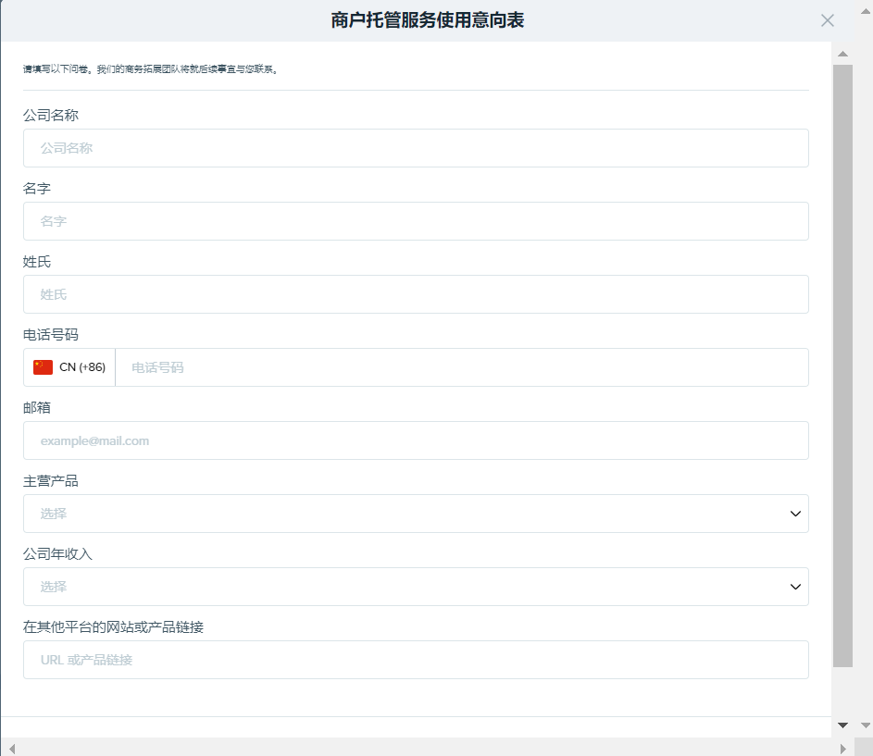The width and height of the screenshot is (873, 756).
Task: Focus the example@mail.com email field
Action: click(x=416, y=440)
